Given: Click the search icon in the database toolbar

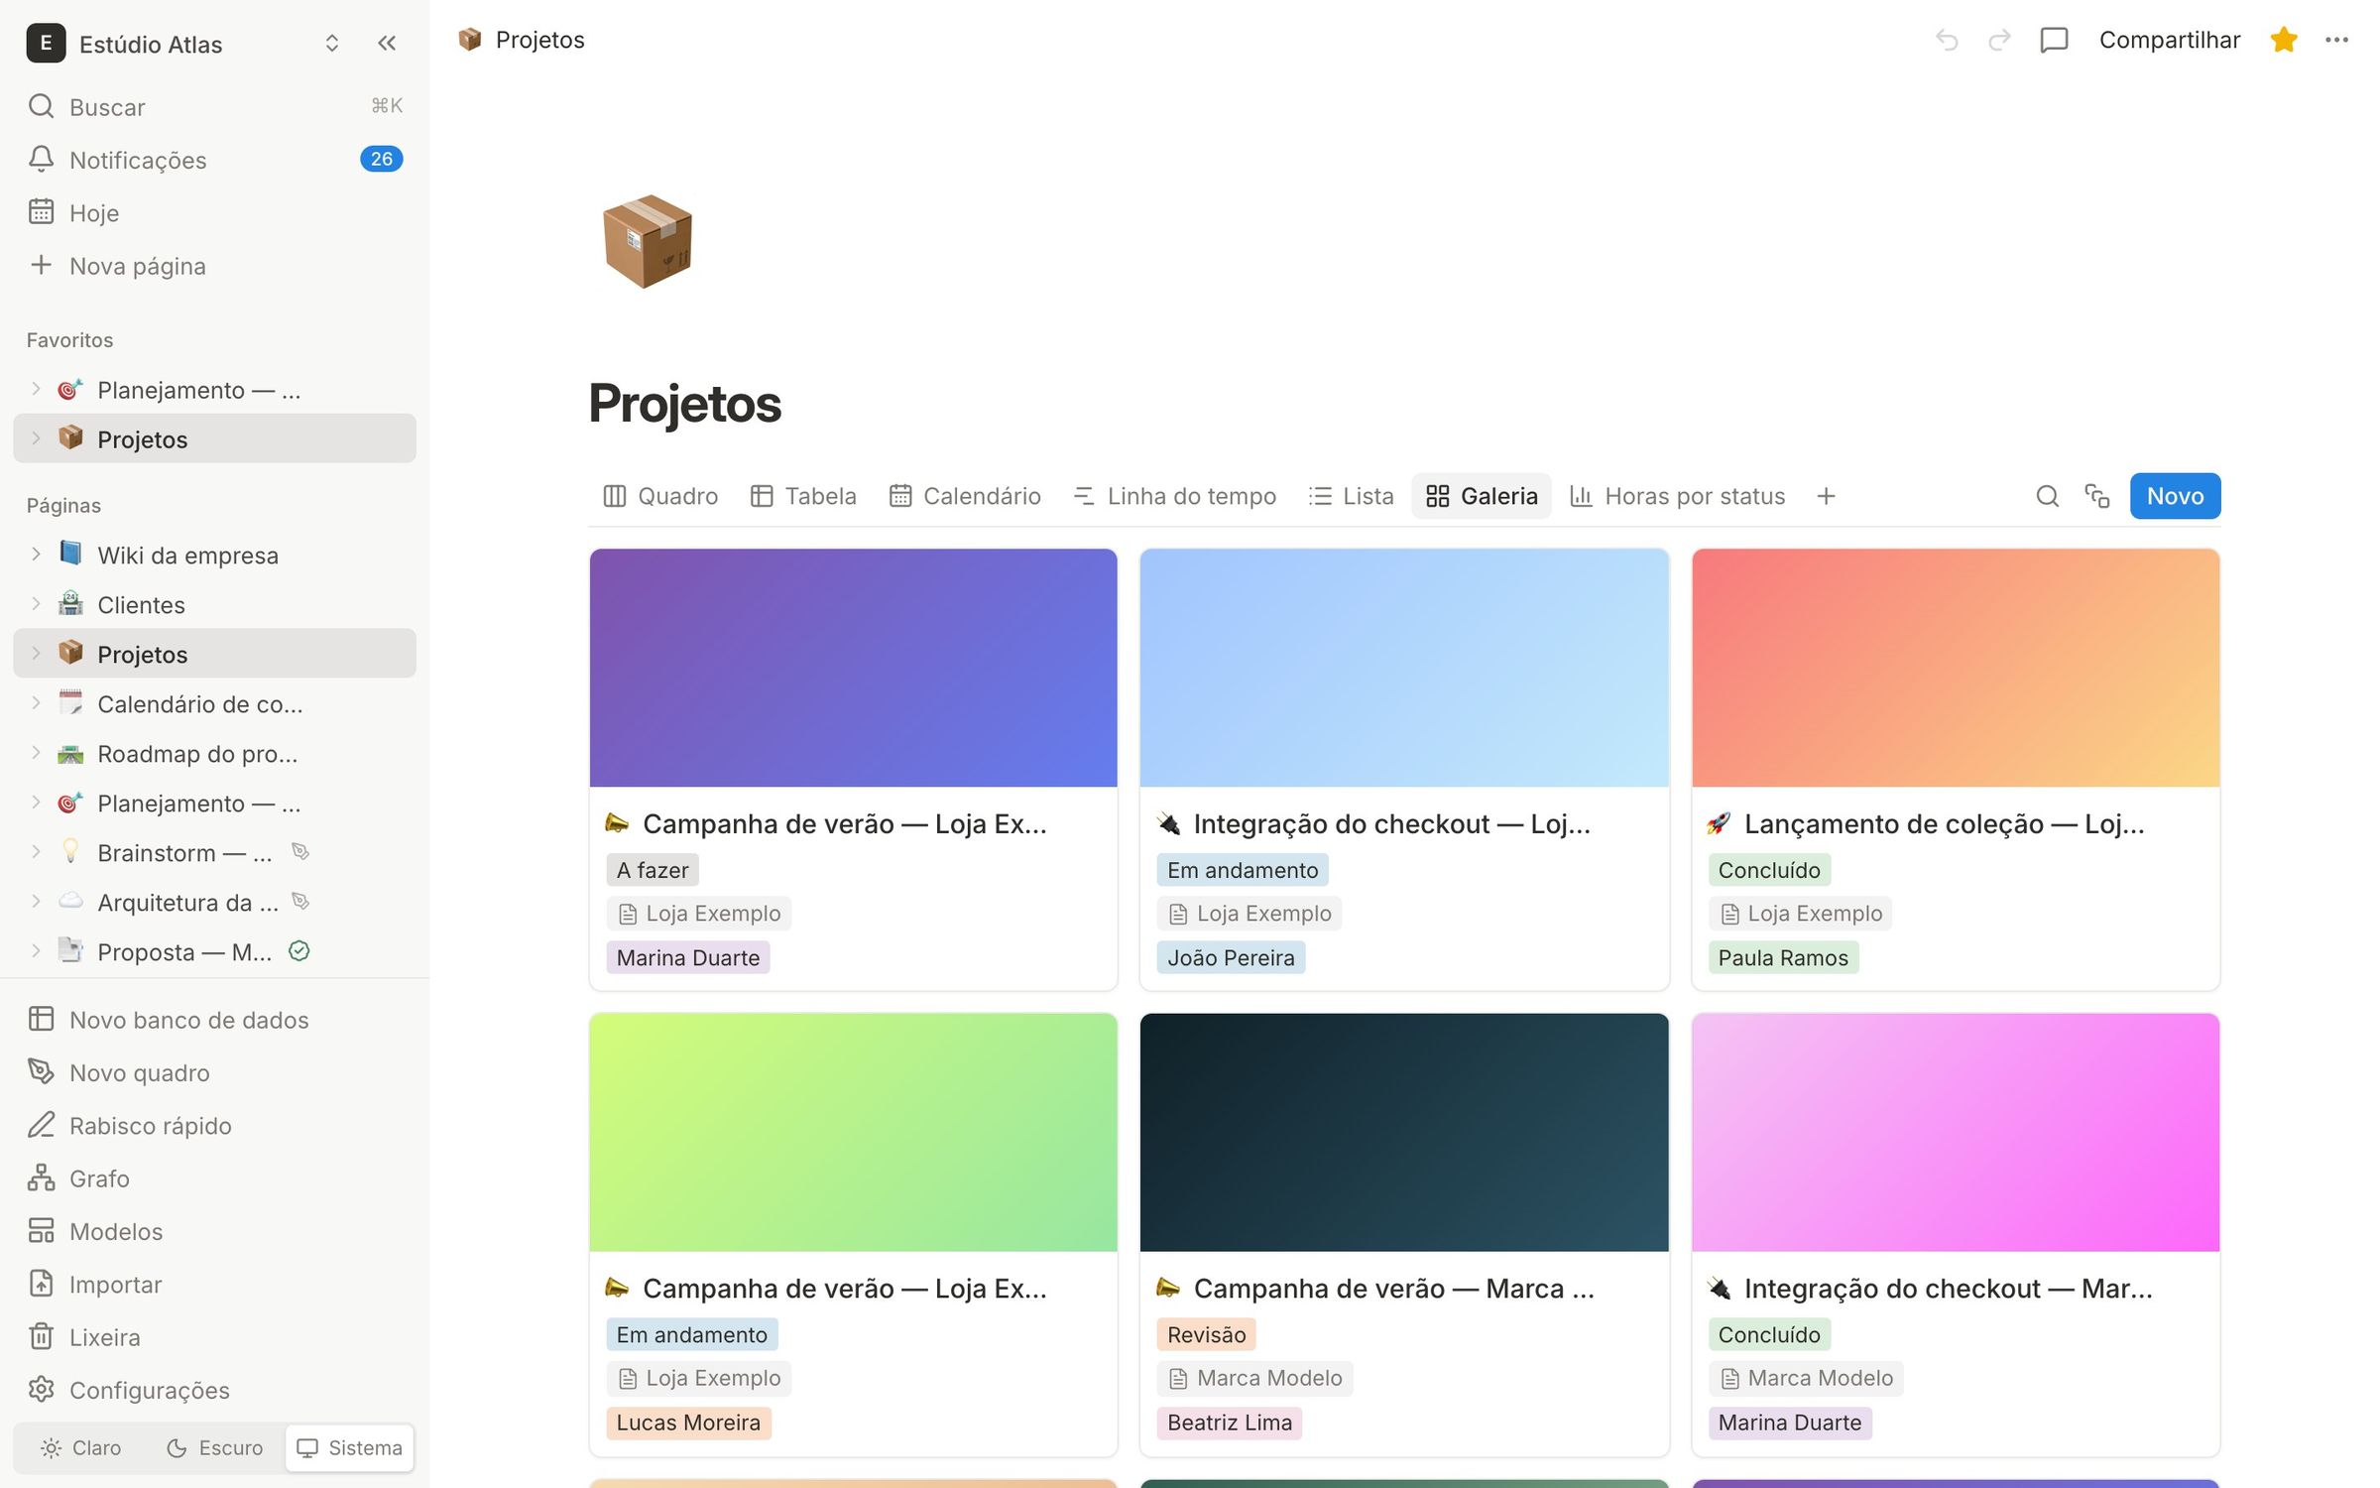Looking at the screenshot, I should click(x=2047, y=496).
